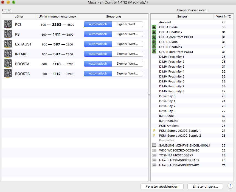
Task: Click the CPU B Diode chip icon
Action: coord(154,42)
